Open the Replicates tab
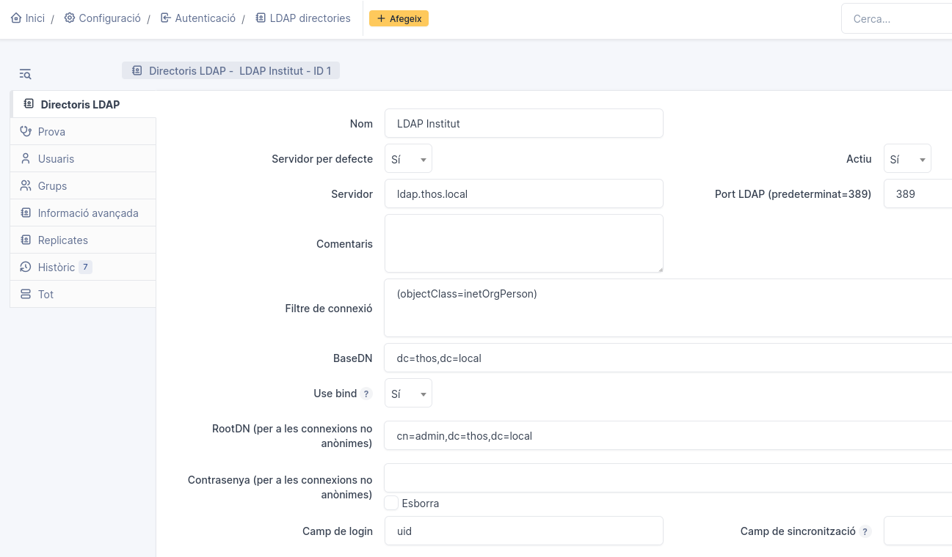 [83, 240]
